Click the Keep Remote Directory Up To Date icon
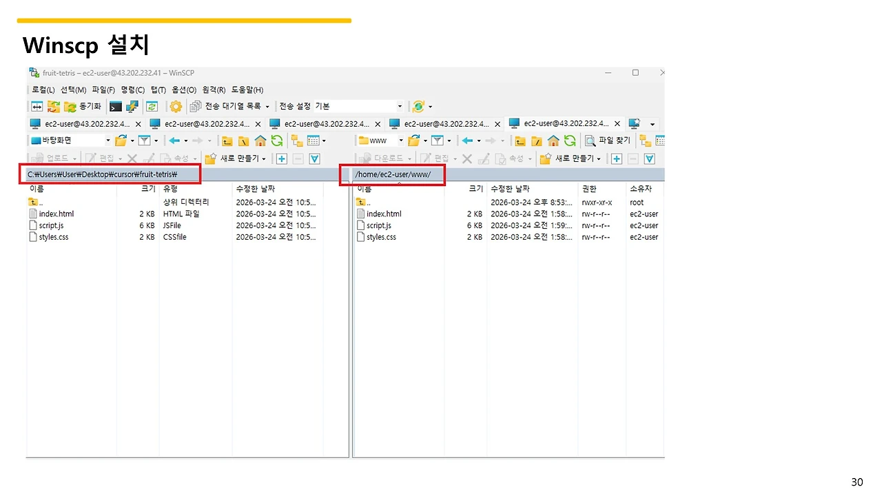Screen dimensions: 882x496 point(152,107)
